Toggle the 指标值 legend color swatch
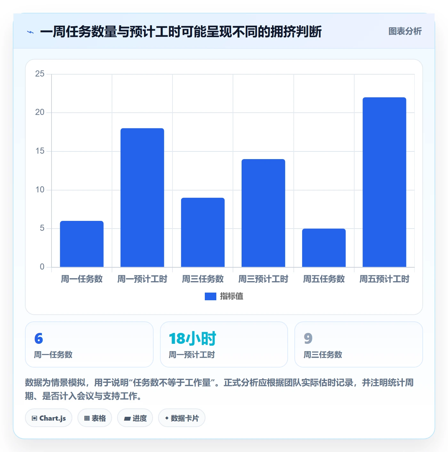 [x=211, y=296]
